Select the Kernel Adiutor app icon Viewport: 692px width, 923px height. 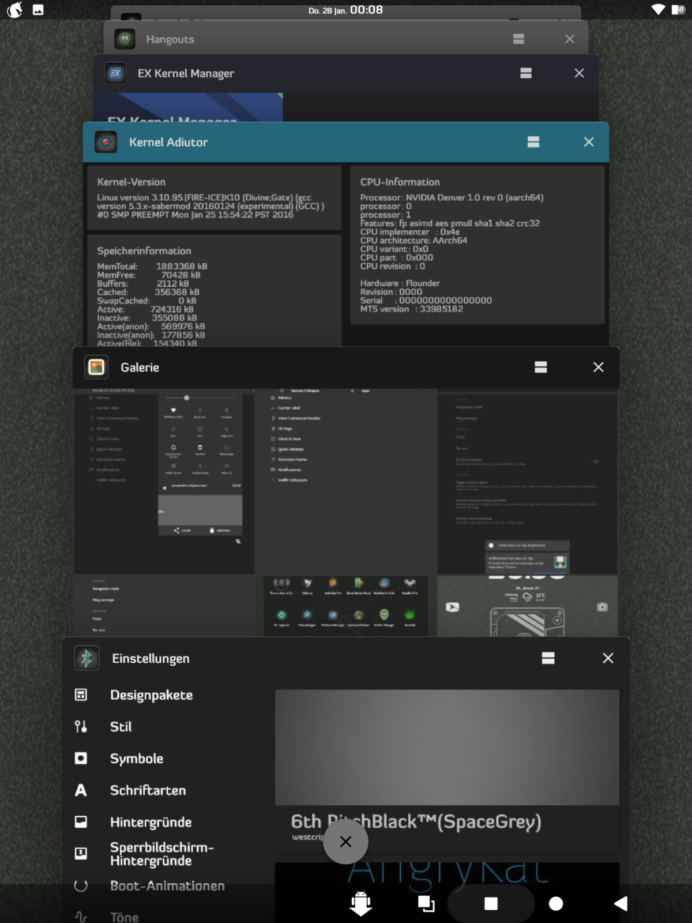click(x=106, y=142)
